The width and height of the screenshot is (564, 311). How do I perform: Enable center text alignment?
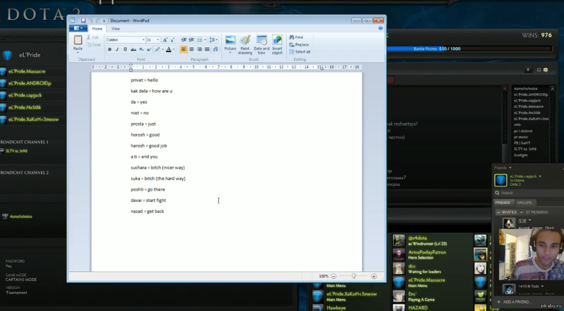[192, 50]
